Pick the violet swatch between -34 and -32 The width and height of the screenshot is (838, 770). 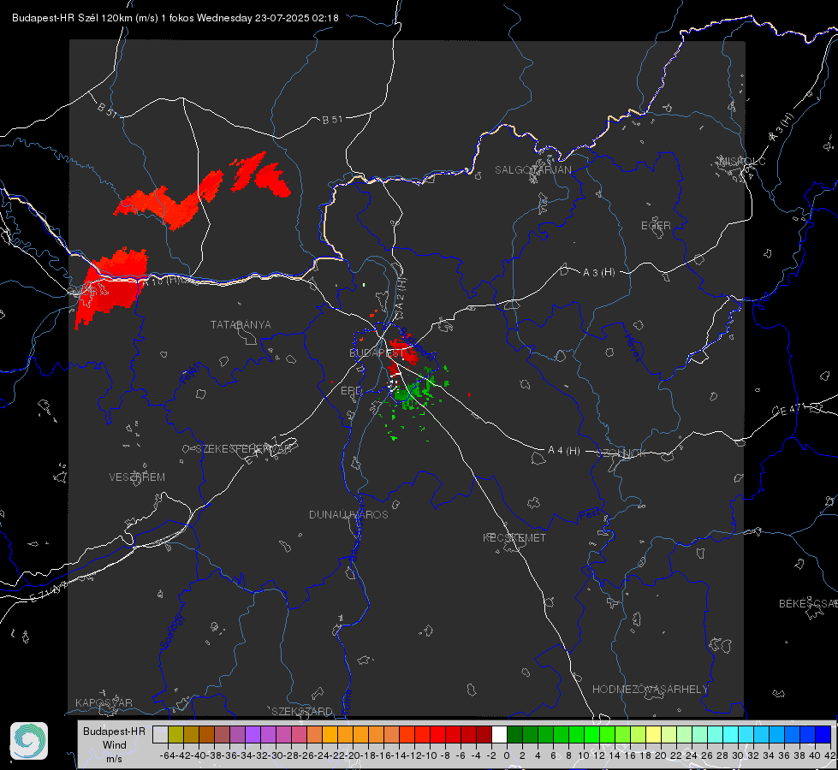(253, 735)
